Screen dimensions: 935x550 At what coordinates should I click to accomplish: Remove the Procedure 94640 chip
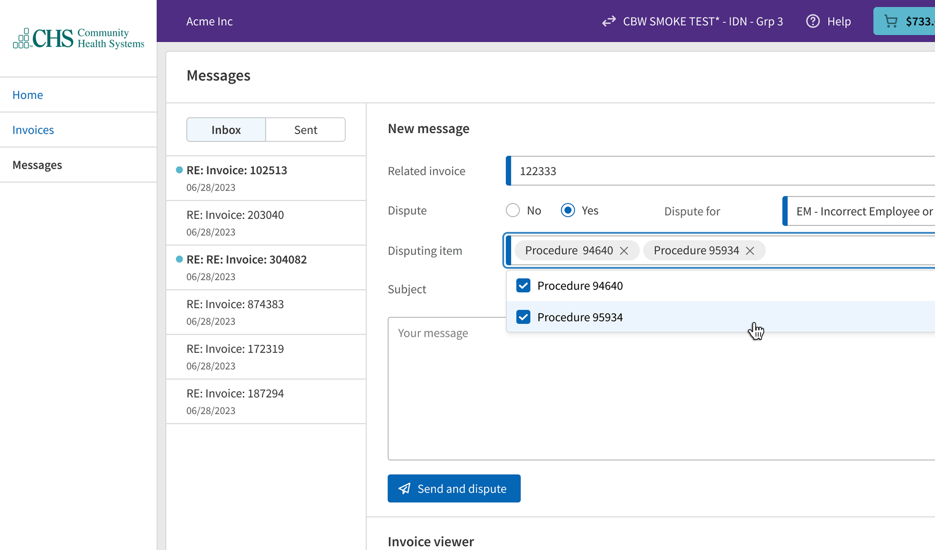[x=624, y=251]
